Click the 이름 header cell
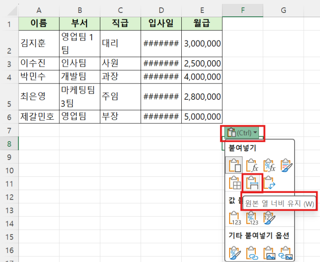The width and height of the screenshot is (320, 262). pyautogui.click(x=39, y=24)
